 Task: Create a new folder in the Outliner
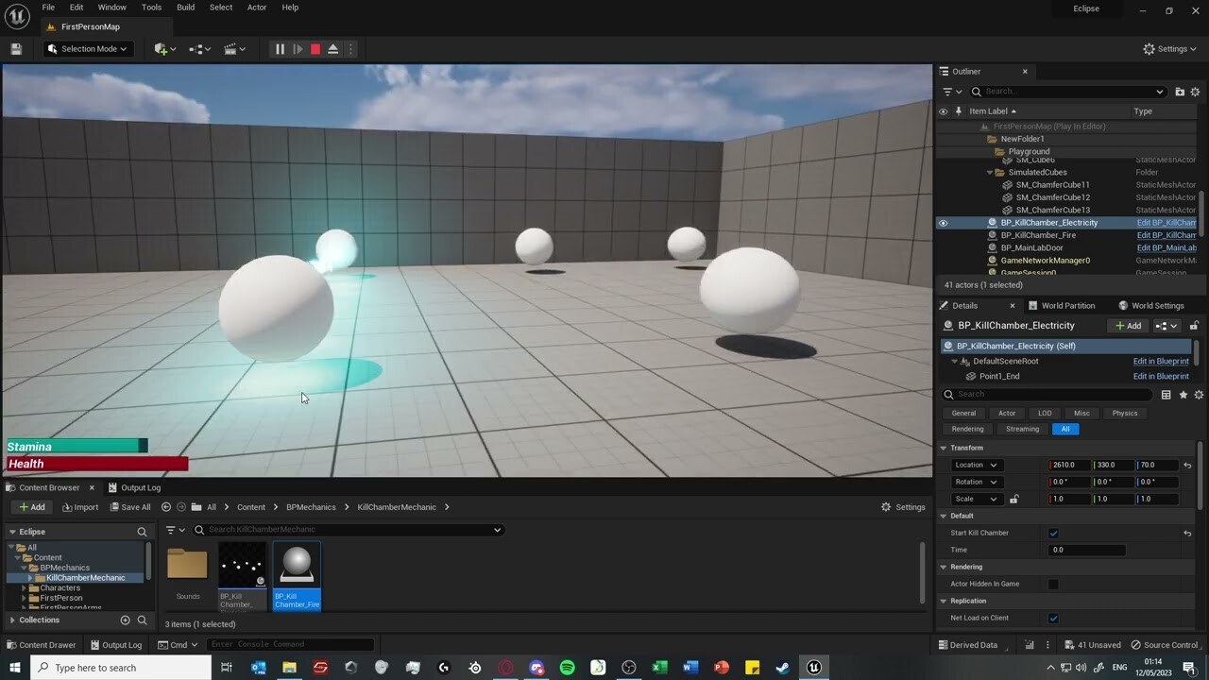pos(1180,92)
